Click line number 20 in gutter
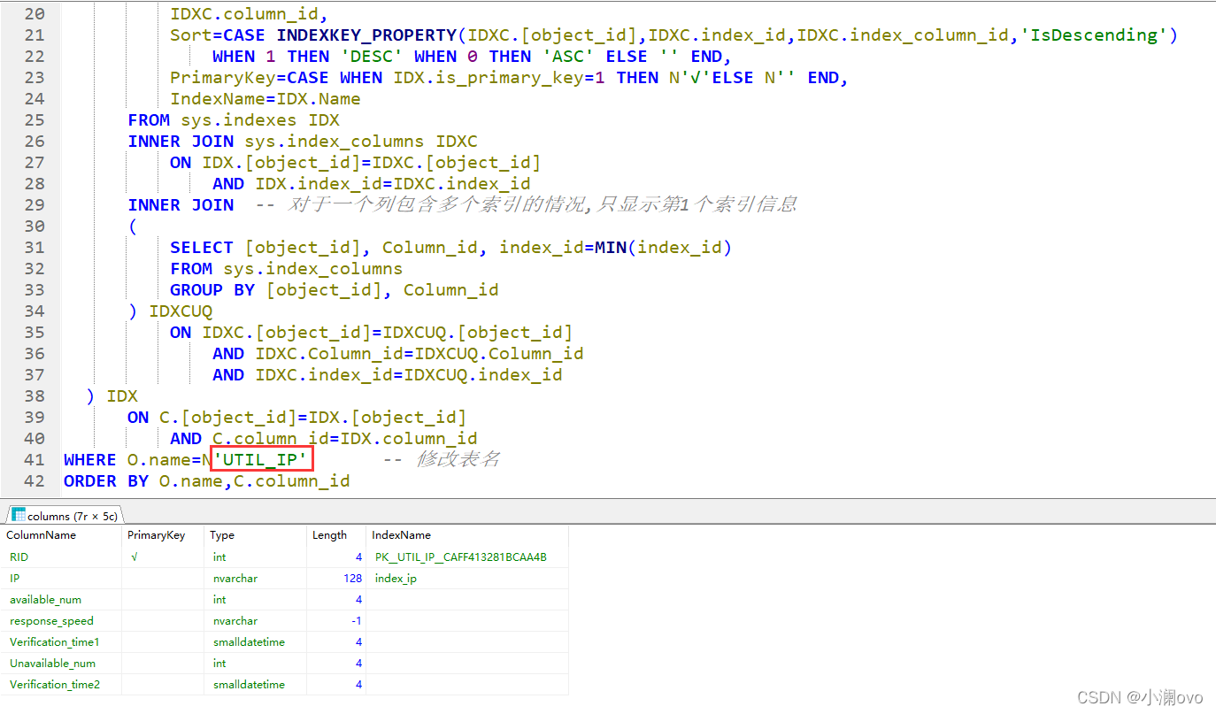 pos(34,14)
